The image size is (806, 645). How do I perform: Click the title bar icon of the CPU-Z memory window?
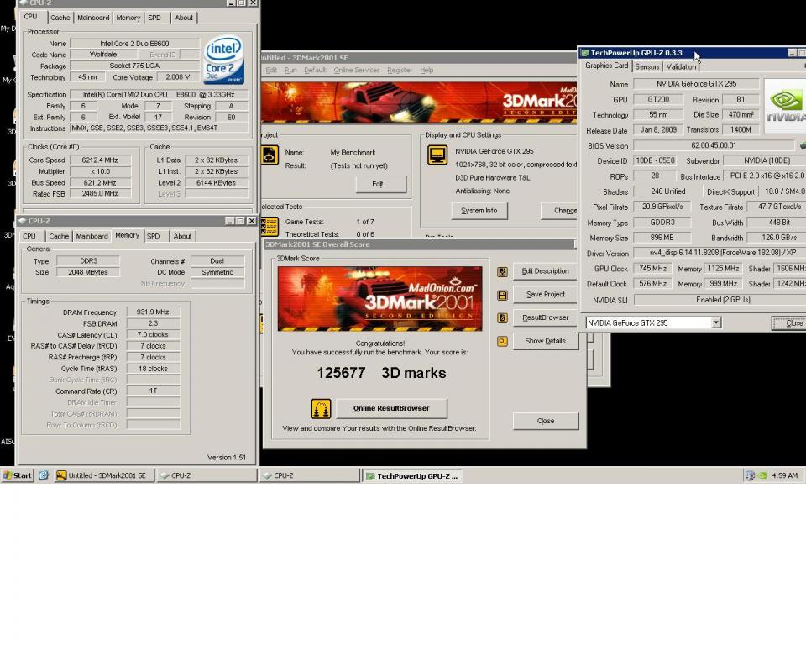point(22,221)
